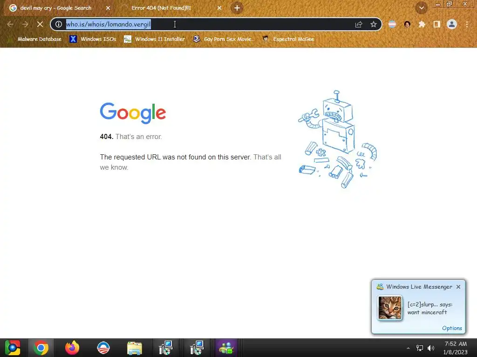Image resolution: width=477 pixels, height=357 pixels.
Task: Close the Error 404 tab
Action: [219, 8]
